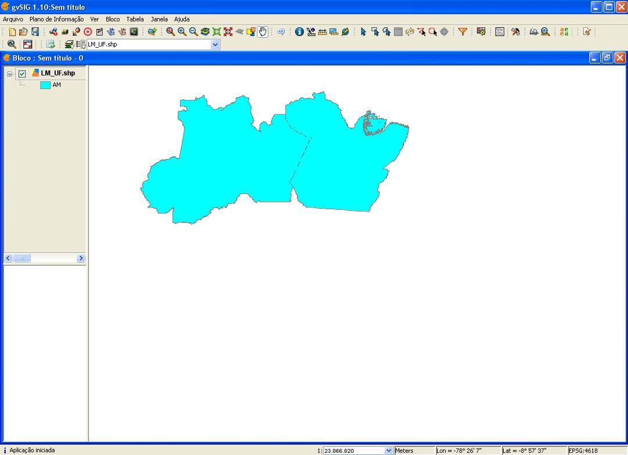Click the magnifier icon on second toolbar row

12,44
